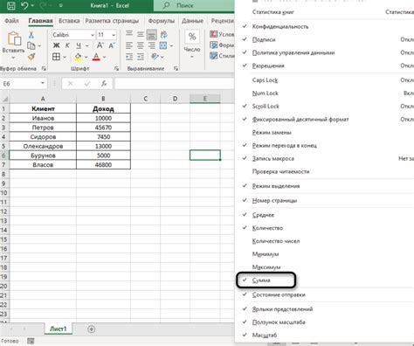This screenshot has height=346, width=414.
Task: Add a new sheet with plus icon
Action: coord(91,329)
